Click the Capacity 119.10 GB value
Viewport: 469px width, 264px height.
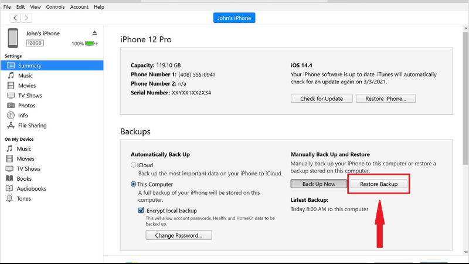pos(168,65)
